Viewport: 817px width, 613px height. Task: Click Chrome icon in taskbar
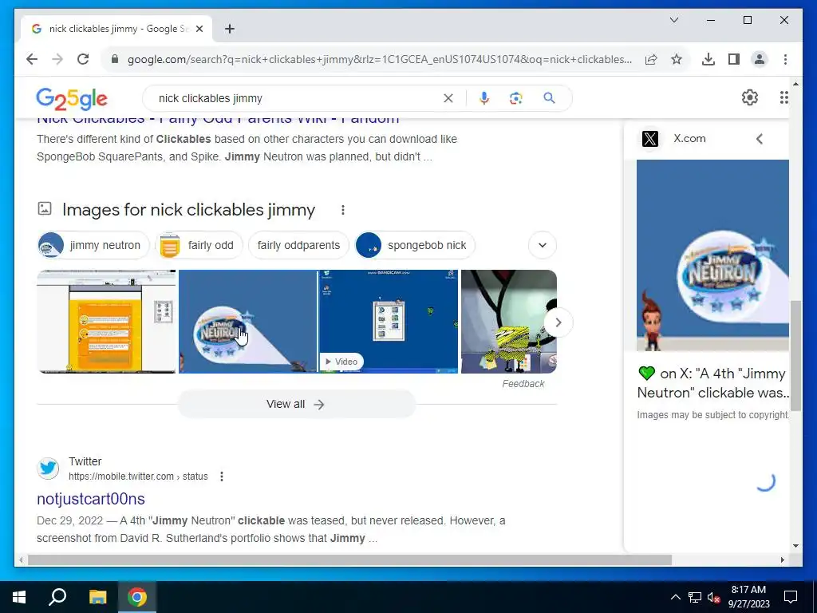tap(137, 597)
